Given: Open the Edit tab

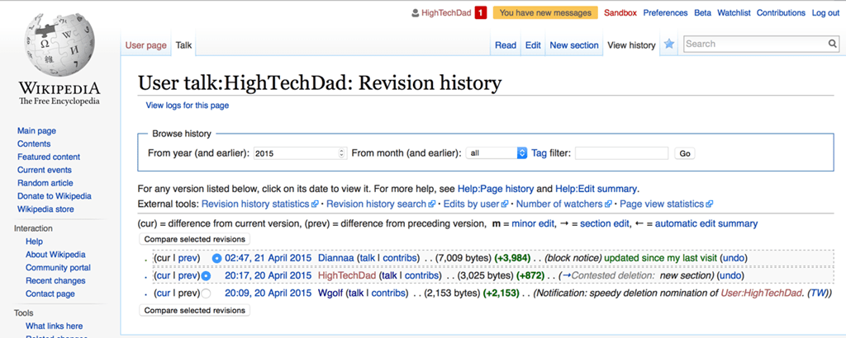Looking at the screenshot, I should [533, 45].
